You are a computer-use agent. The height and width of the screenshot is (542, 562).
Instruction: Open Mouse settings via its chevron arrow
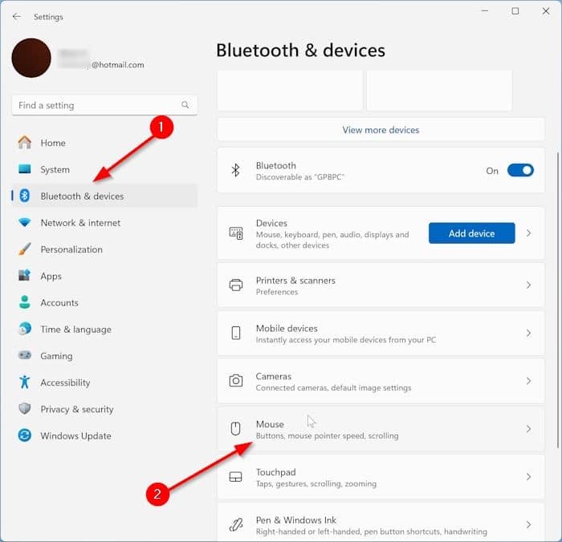[528, 429]
